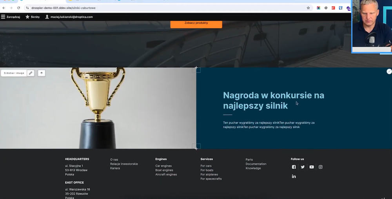Image resolution: width=392 pixels, height=199 pixels.
Task: Open the blue square browser extension
Action: tap(341, 8)
